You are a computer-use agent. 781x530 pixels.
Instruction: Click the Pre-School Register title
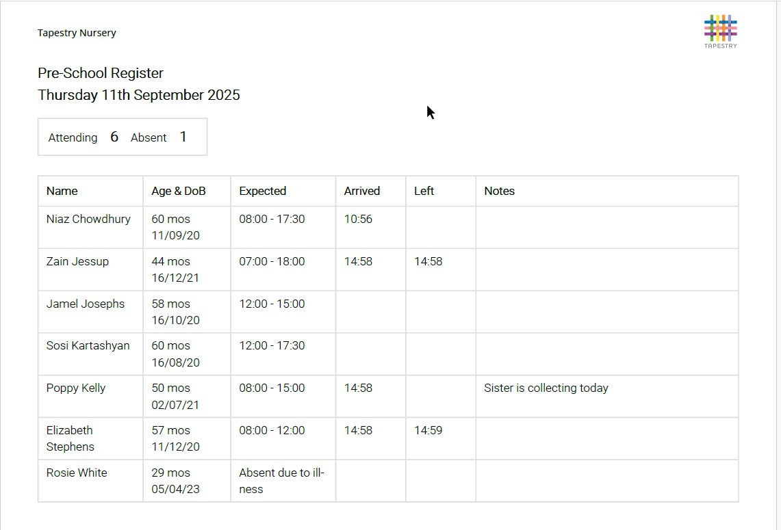coord(101,73)
